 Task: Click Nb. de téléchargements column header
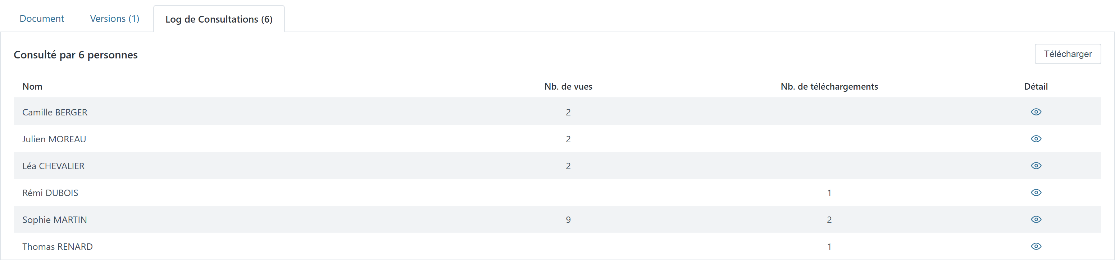click(829, 86)
